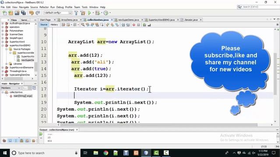This screenshot has height=157, width=280.
Task: Click the clock showing 1:13 PM
Action: tap(263, 151)
